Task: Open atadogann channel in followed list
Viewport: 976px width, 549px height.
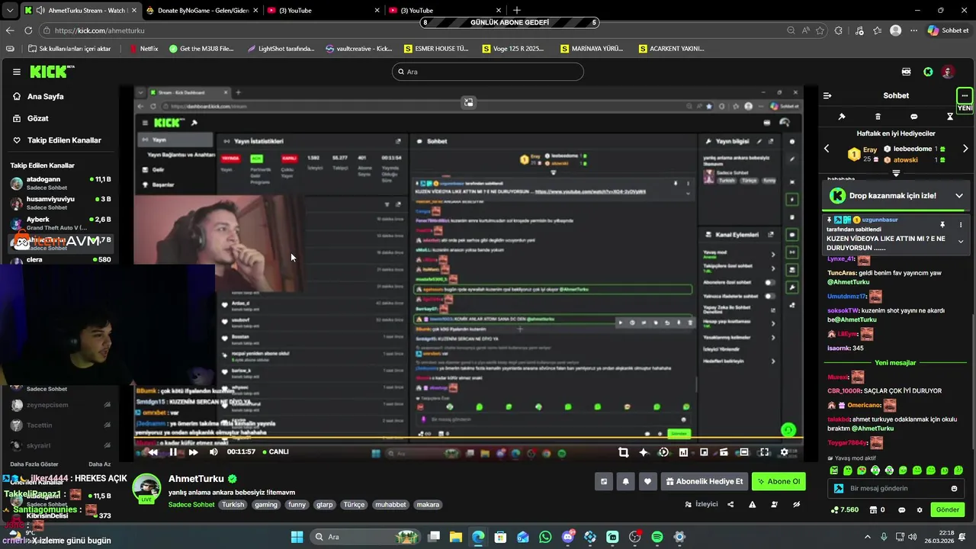Action: pos(60,183)
